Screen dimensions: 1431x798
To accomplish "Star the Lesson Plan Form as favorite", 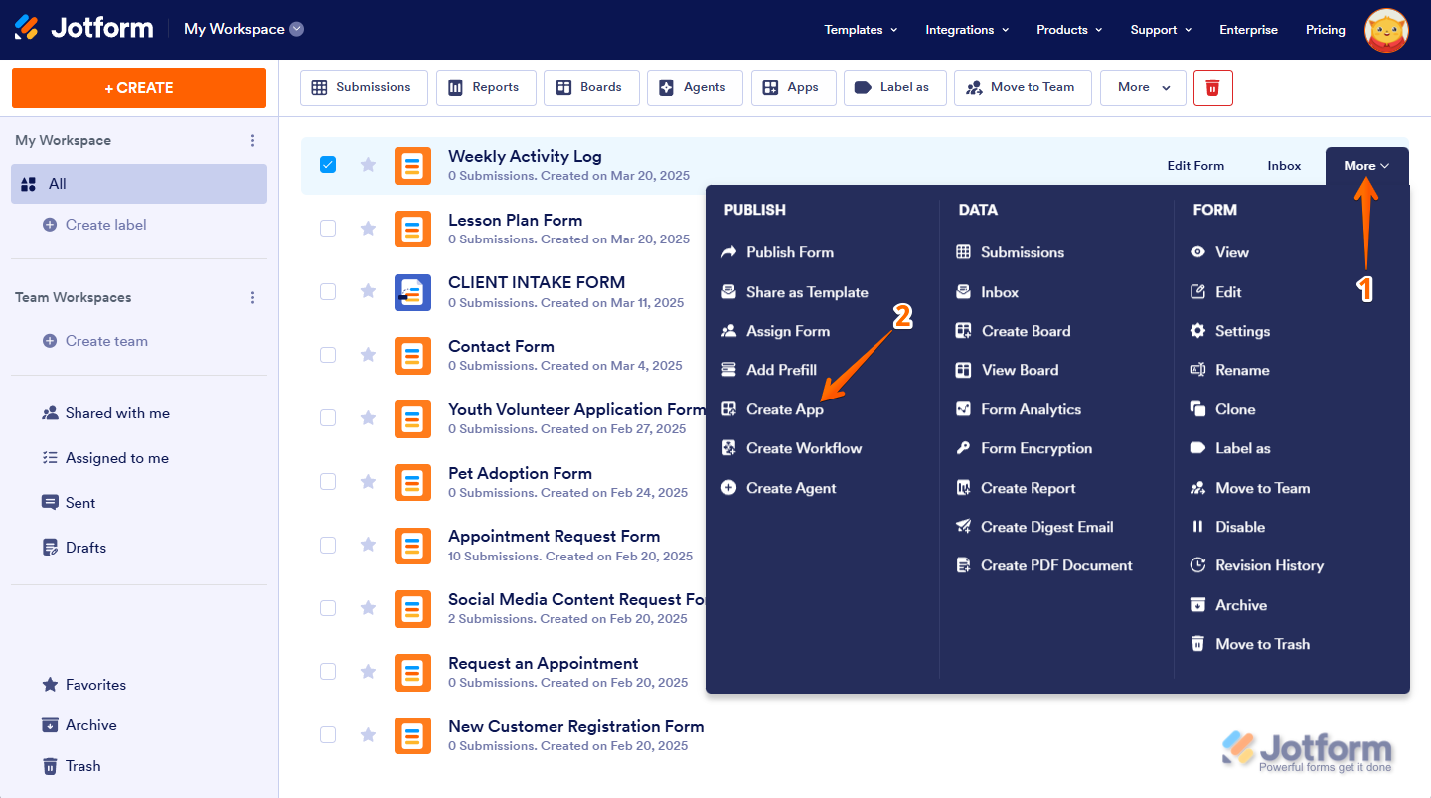I will tap(368, 229).
